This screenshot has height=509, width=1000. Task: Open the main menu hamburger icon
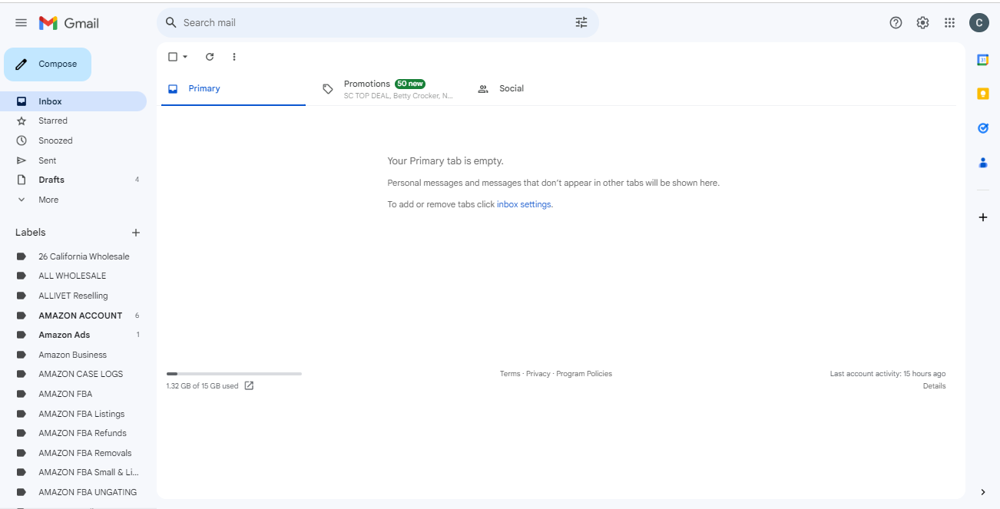pos(21,23)
